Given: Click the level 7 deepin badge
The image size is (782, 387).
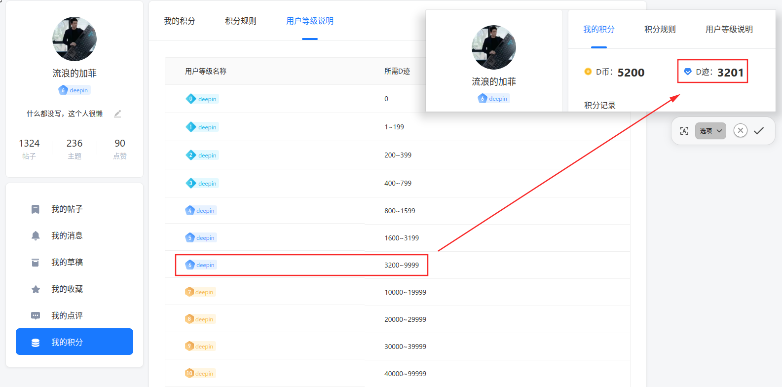Looking at the screenshot, I should point(200,292).
